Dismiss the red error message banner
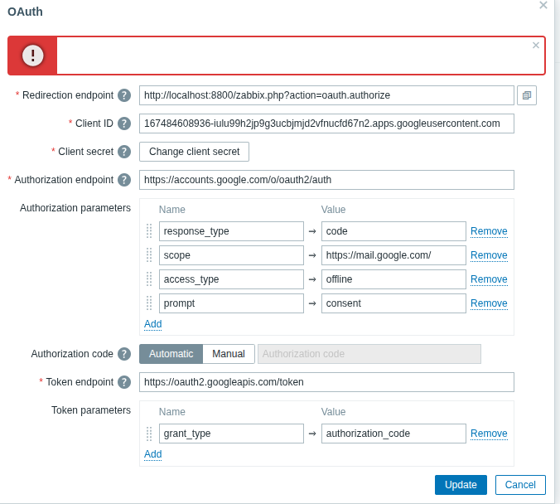This screenshot has width=560, height=504. 536,46
